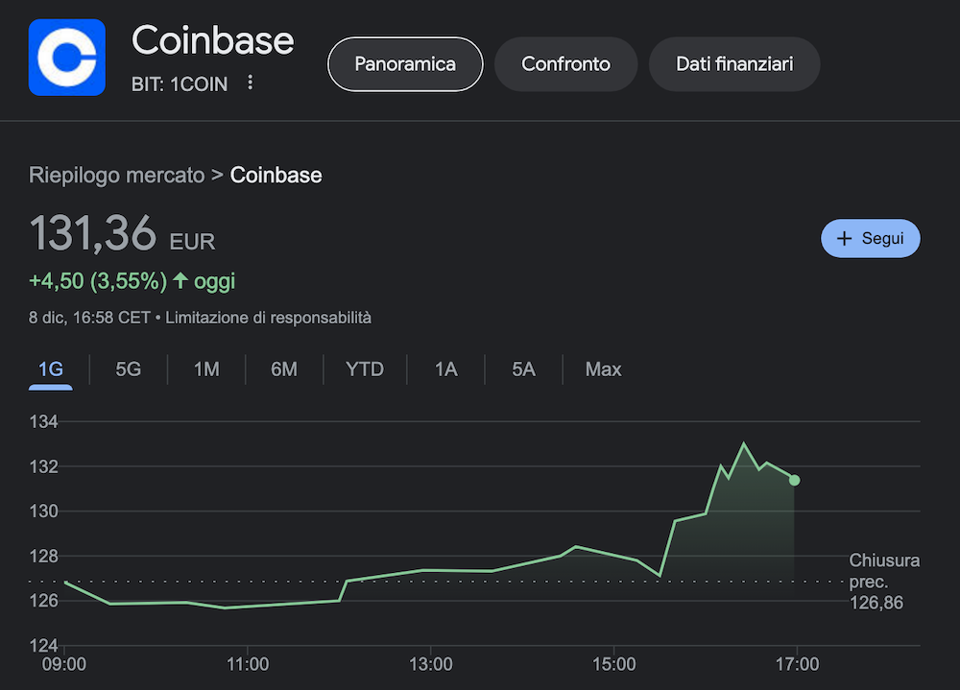Screen dimensions: 960x690
Task: Click the Coinbase breadcrumb text
Action: coord(276,175)
